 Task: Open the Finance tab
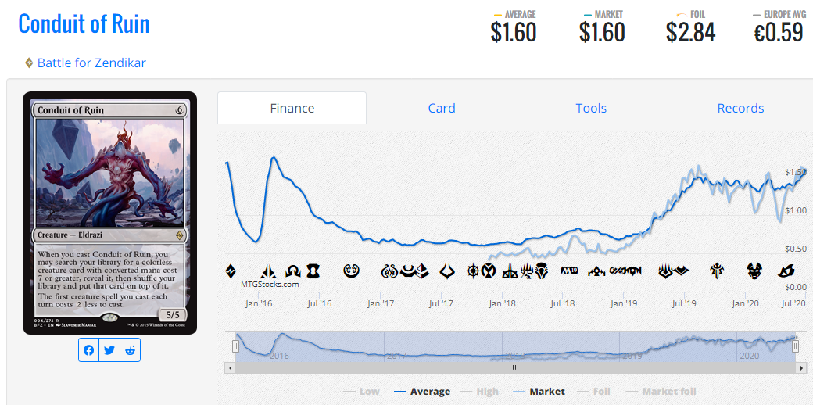tap(292, 108)
